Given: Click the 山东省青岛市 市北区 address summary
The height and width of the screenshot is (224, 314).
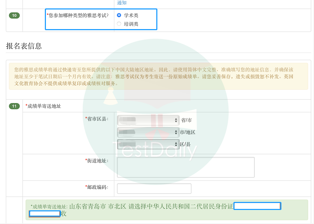Looking at the screenshot, I should (x=97, y=206).
